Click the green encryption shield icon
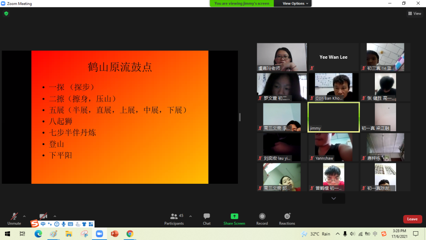Image resolution: width=426 pixels, height=240 pixels. point(6,13)
